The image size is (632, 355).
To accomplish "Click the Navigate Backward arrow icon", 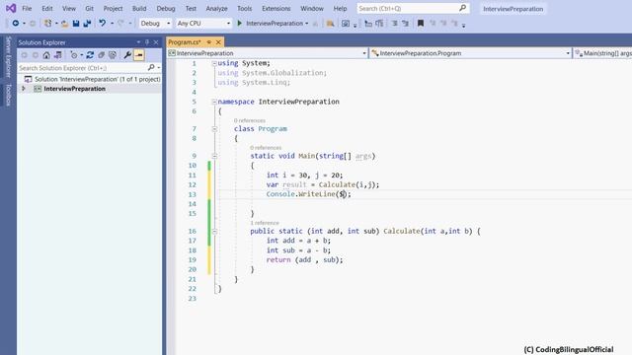I will [16, 24].
